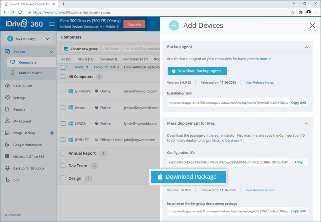This screenshot has height=222, width=321.
Task: Check the ETHAN-PC checkbox
Action: coord(63,91)
